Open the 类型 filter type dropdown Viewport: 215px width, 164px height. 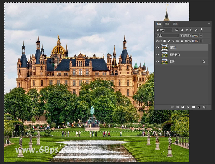[x=164, y=30]
